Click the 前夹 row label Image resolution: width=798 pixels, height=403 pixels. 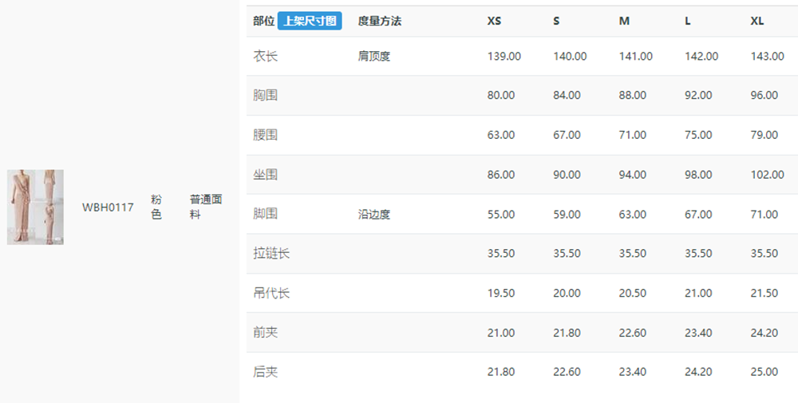coord(265,333)
